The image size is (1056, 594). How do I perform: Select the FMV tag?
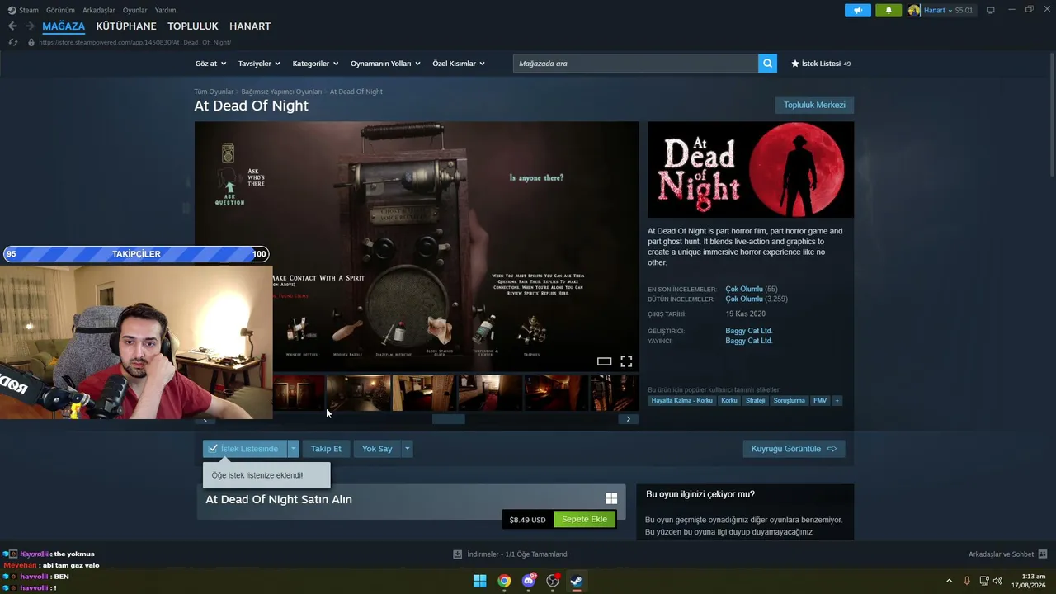pos(819,401)
